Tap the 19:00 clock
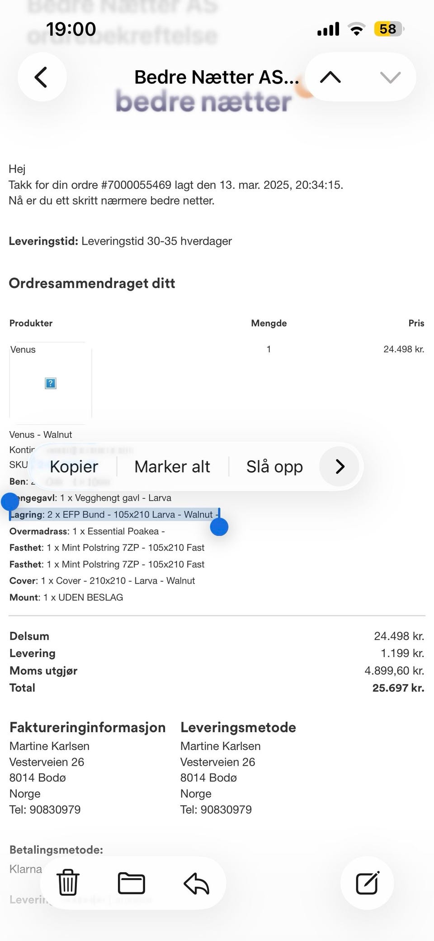 pos(71,29)
